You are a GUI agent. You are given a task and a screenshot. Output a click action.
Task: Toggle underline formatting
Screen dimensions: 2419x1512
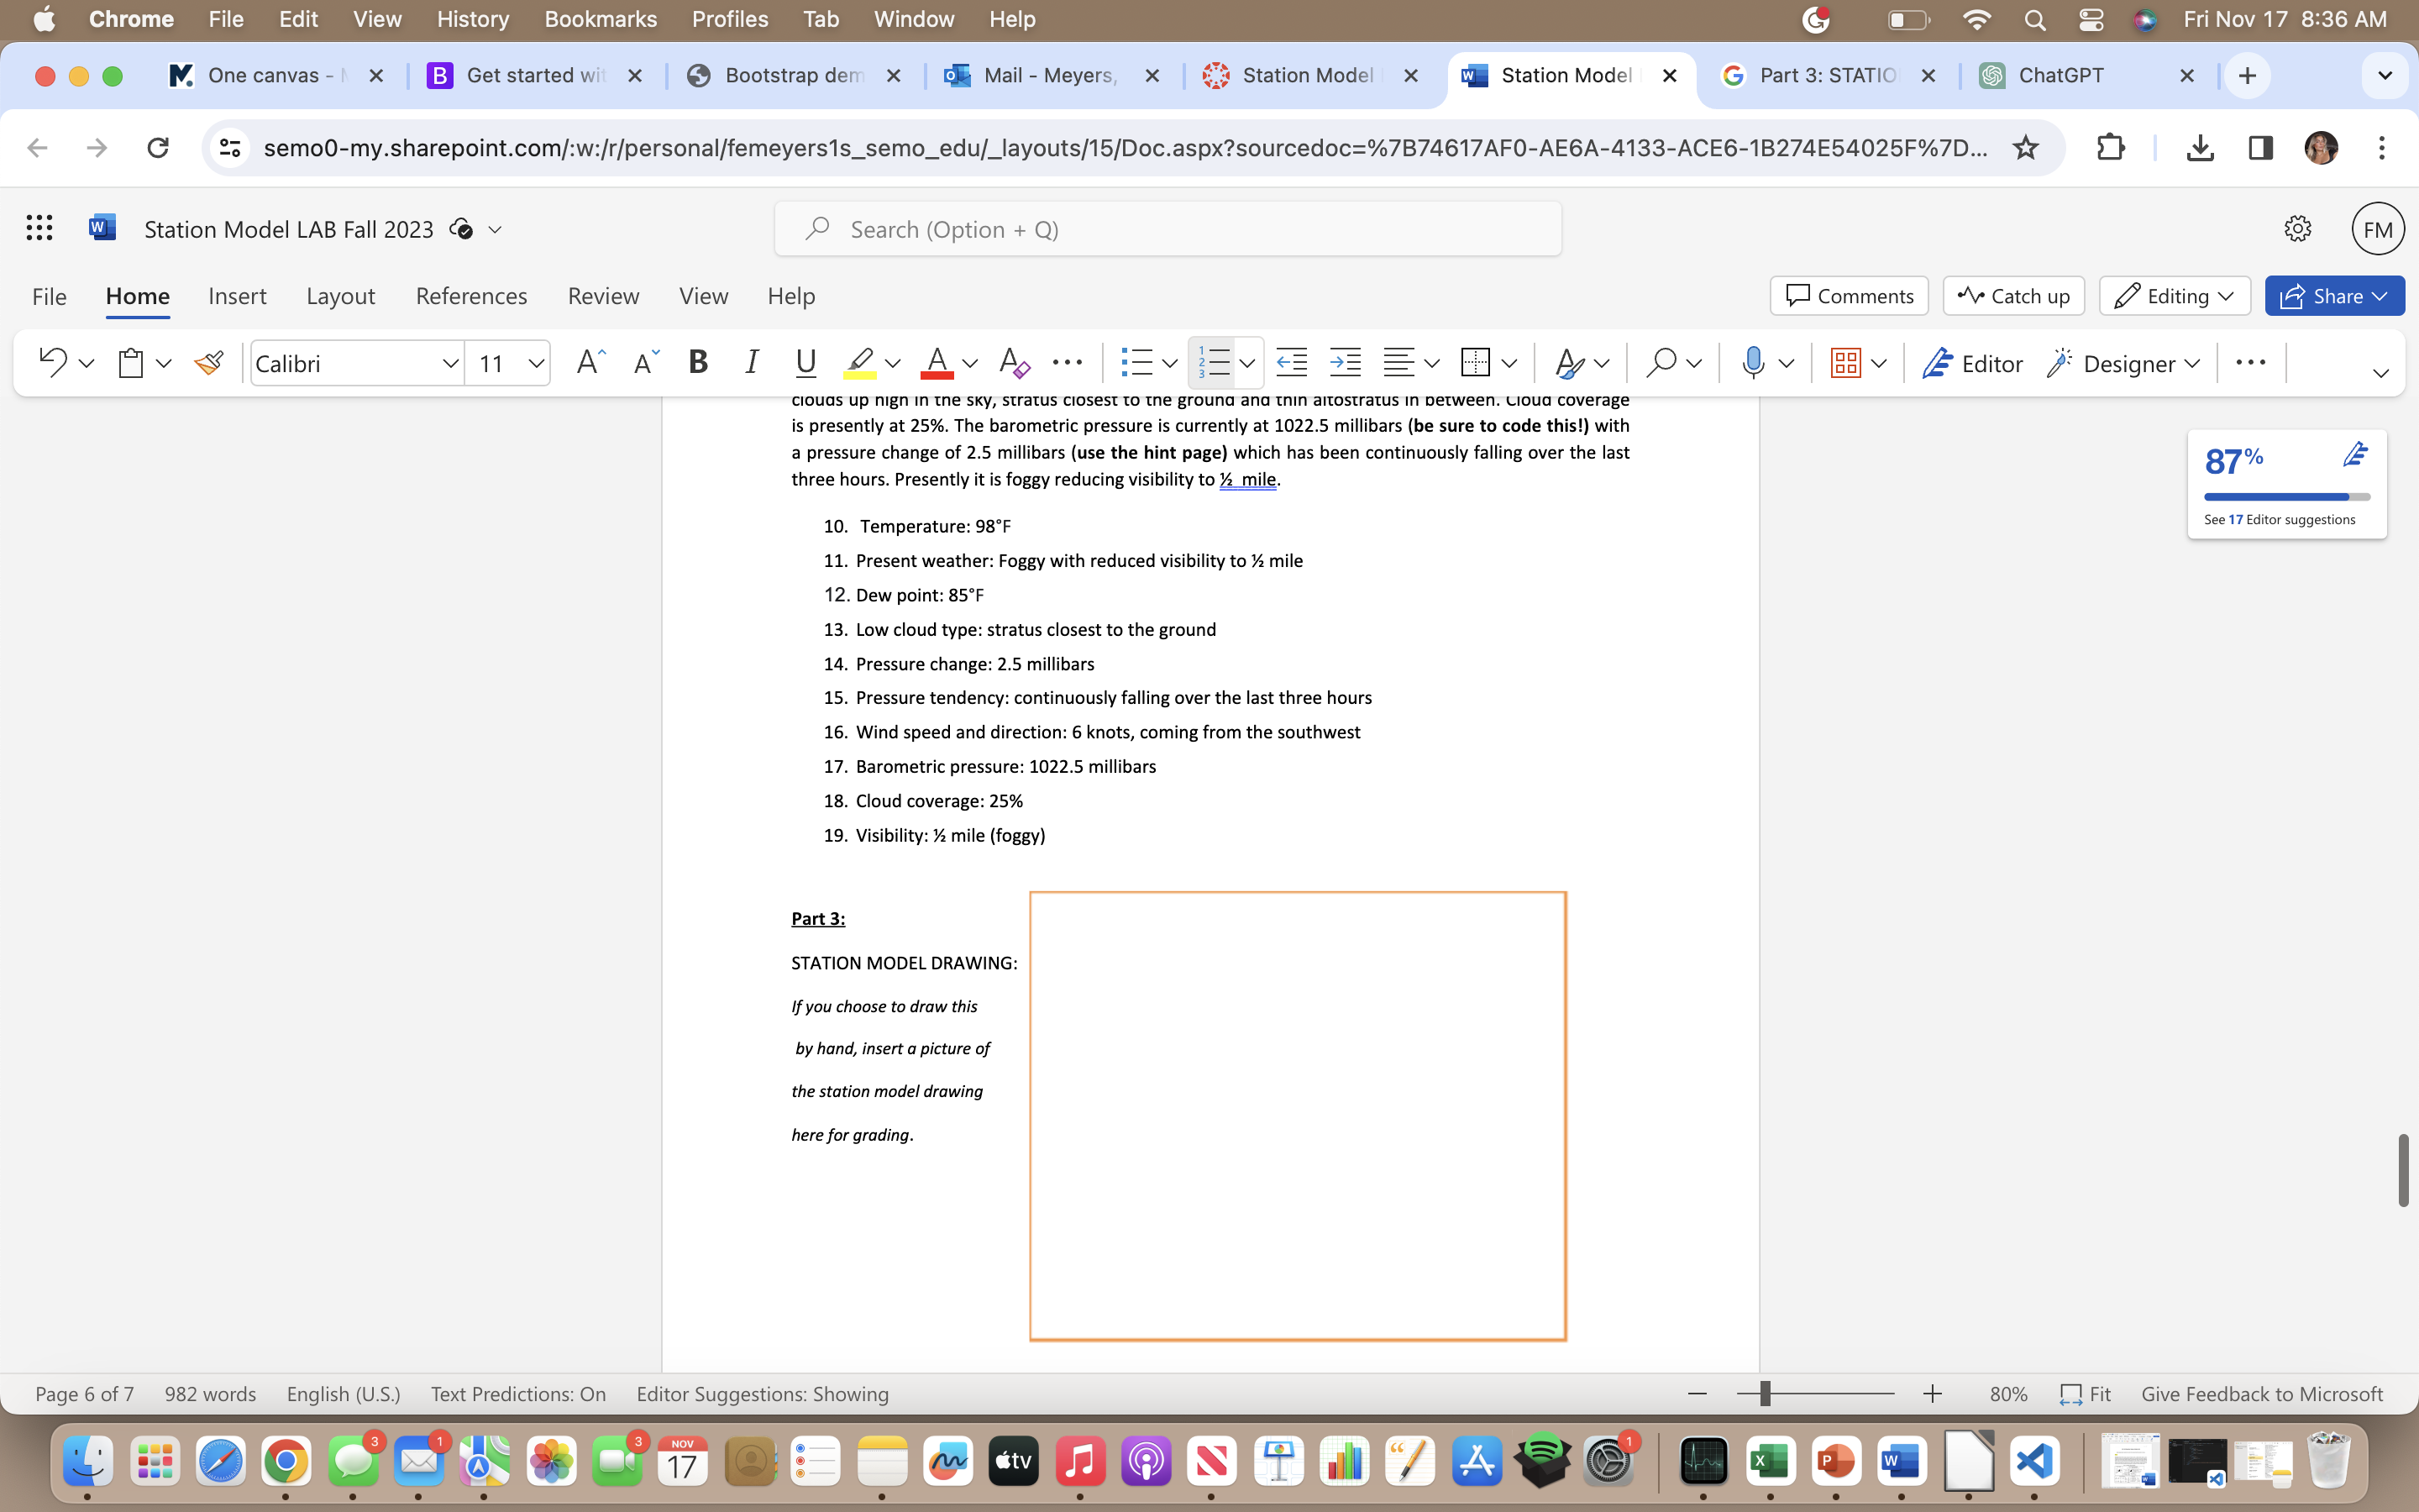[x=805, y=363]
